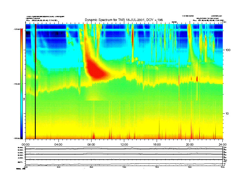Viewport: 240px width, 186px height.
Task: Click the 20:00 label on the spectrum time axis
Action: [190, 145]
